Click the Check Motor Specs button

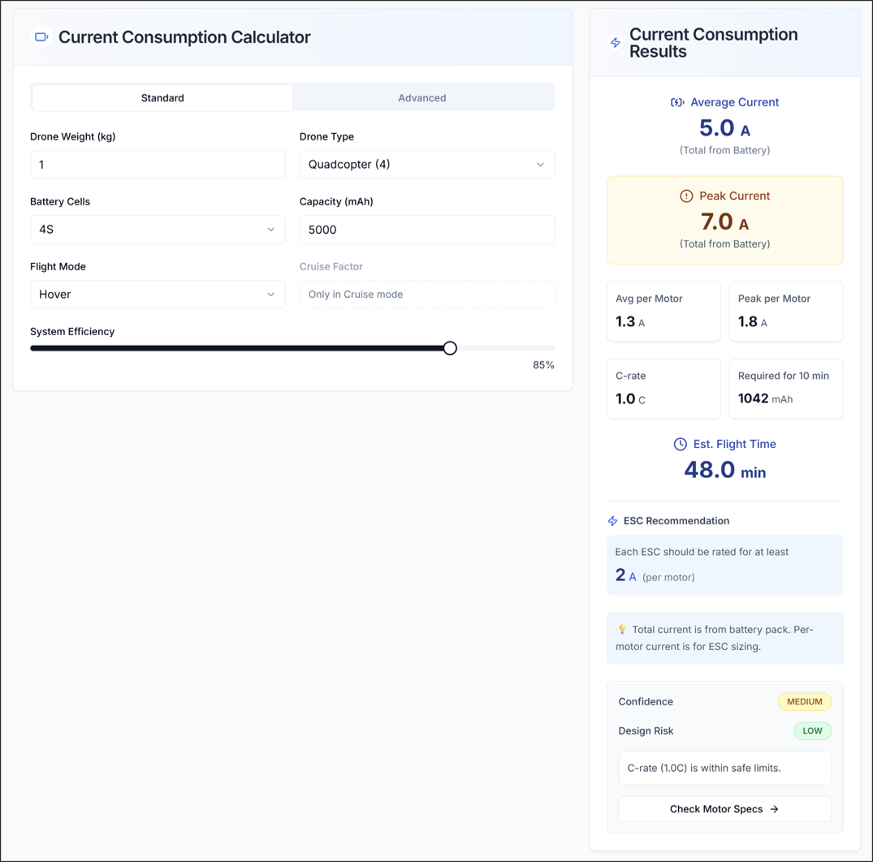(x=724, y=808)
